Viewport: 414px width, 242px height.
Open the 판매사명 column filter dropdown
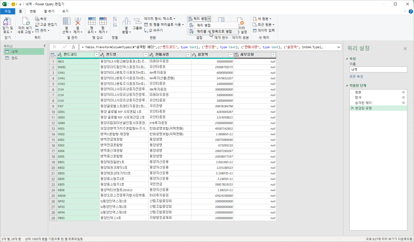(188, 55)
